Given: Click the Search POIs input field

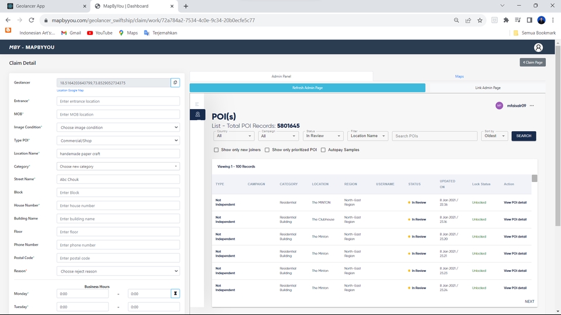Looking at the screenshot, I should pos(434,136).
